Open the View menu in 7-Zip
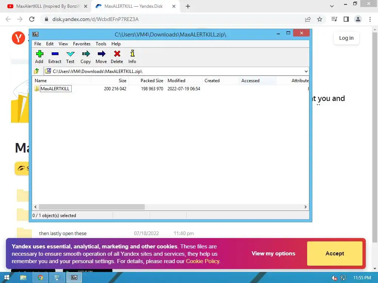Image resolution: width=378 pixels, height=283 pixels. point(63,44)
